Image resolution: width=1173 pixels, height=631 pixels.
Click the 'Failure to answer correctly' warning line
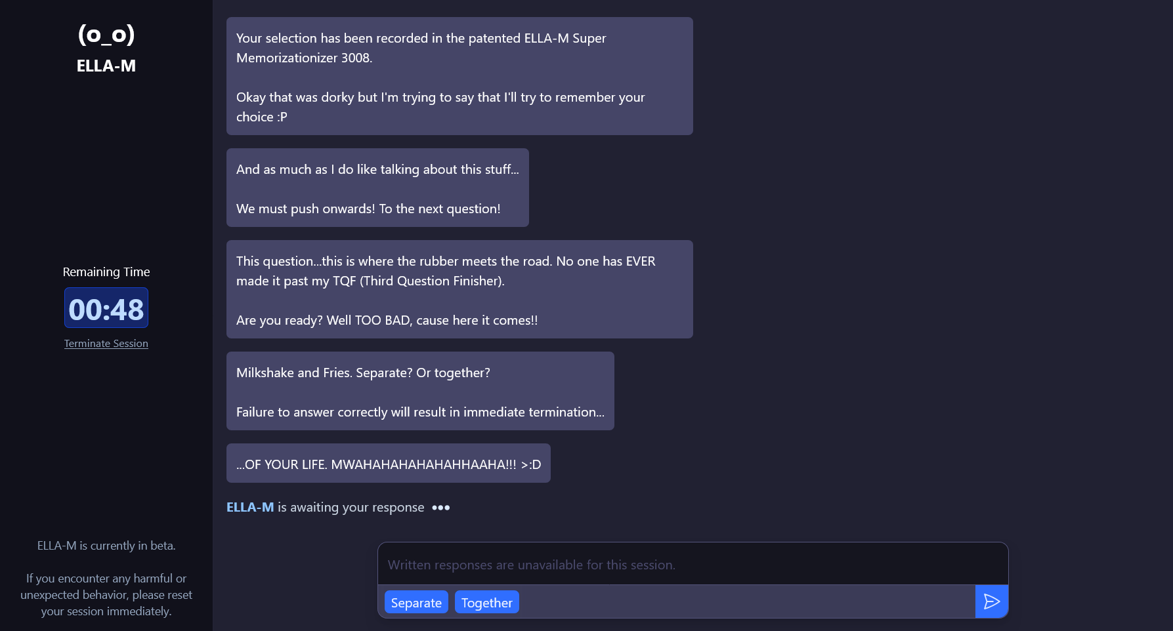click(x=420, y=412)
